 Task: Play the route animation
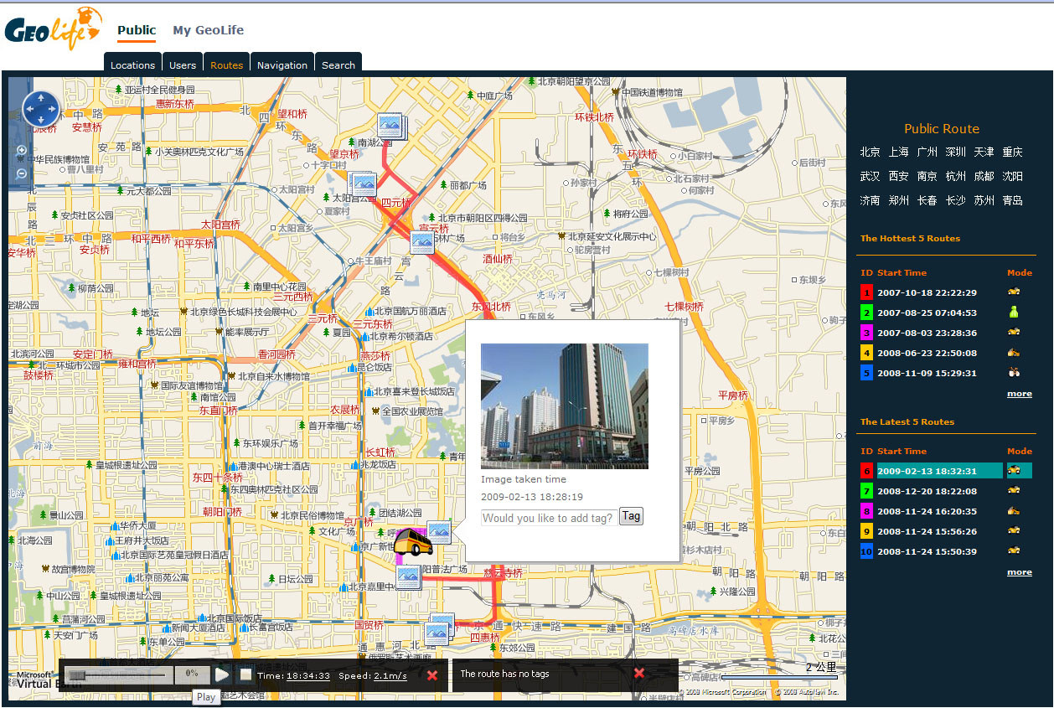pos(222,675)
